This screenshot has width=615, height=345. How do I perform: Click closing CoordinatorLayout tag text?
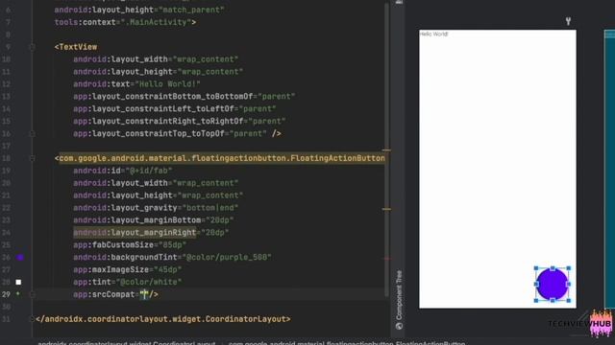coord(163,319)
